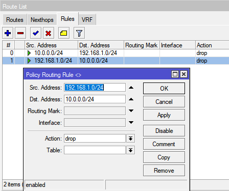Sort by Interface column header
The image size is (229, 191).
[x=177, y=45]
